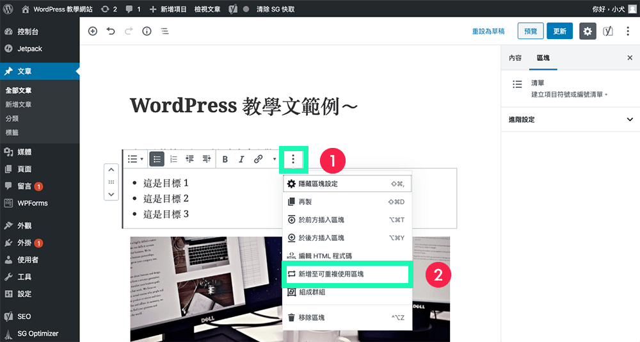Open block type switcher list dropdown

(135, 159)
